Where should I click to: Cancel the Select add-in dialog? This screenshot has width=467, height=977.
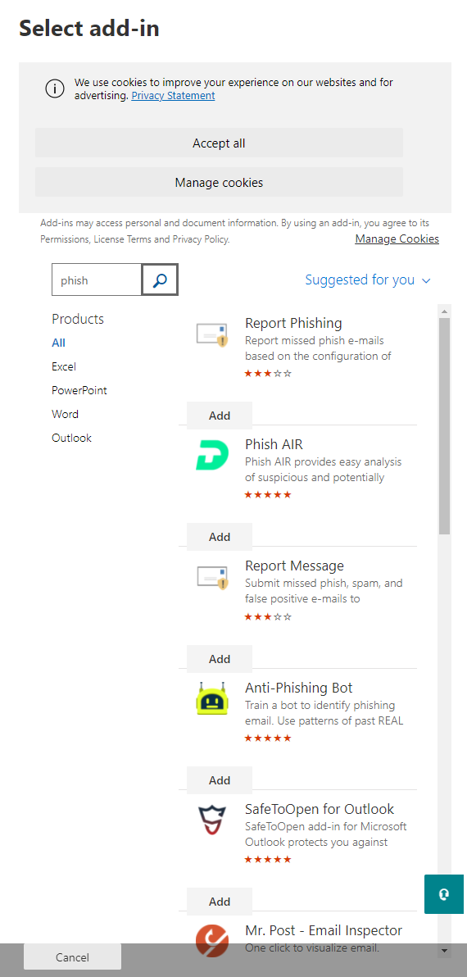pyautogui.click(x=72, y=957)
